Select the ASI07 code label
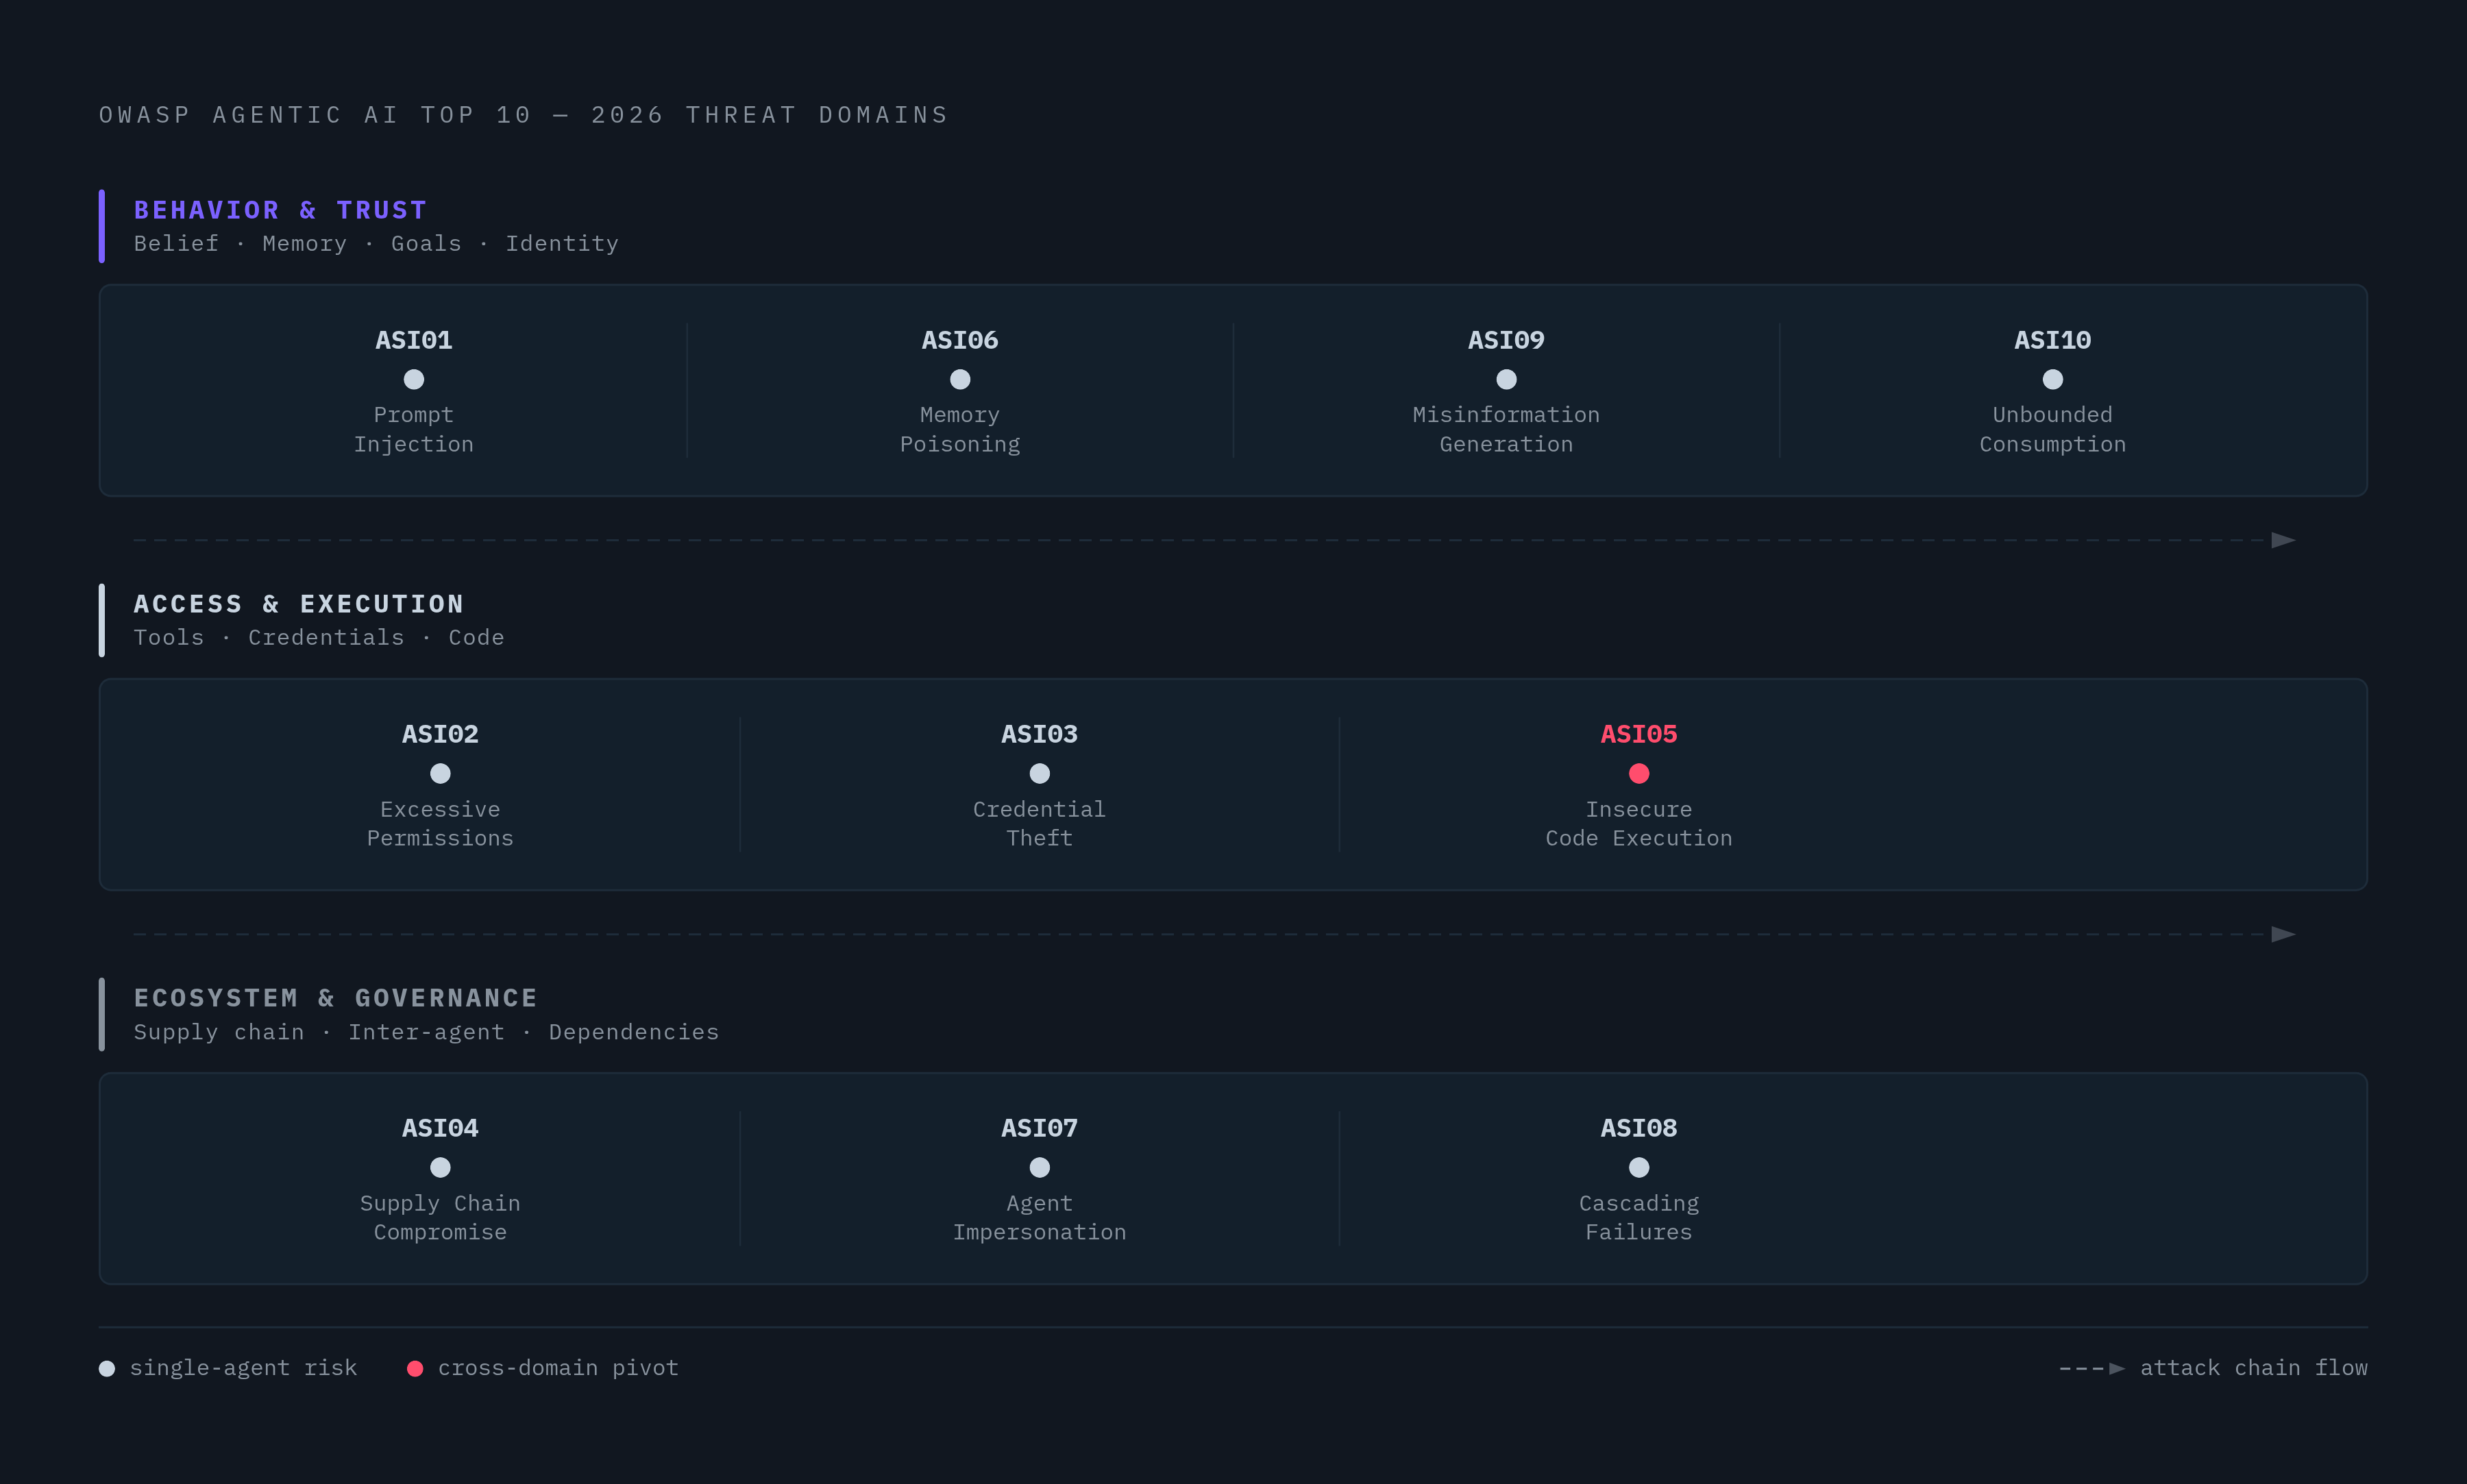 (x=1039, y=1128)
